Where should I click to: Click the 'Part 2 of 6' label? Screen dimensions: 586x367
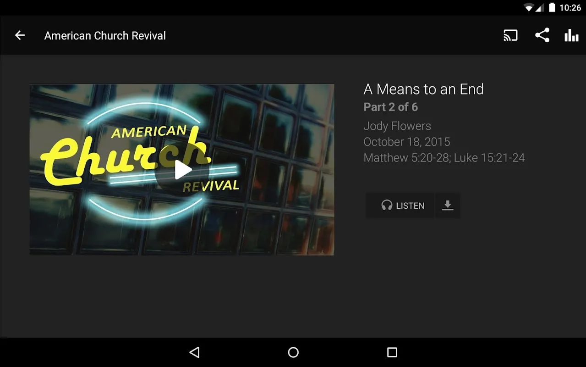[390, 107]
